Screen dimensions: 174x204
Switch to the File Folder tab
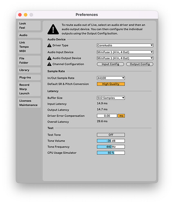pyautogui.click(x=29, y=60)
